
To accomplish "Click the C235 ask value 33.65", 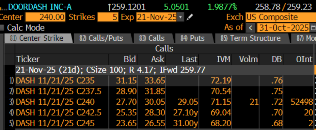I will [155, 81].
